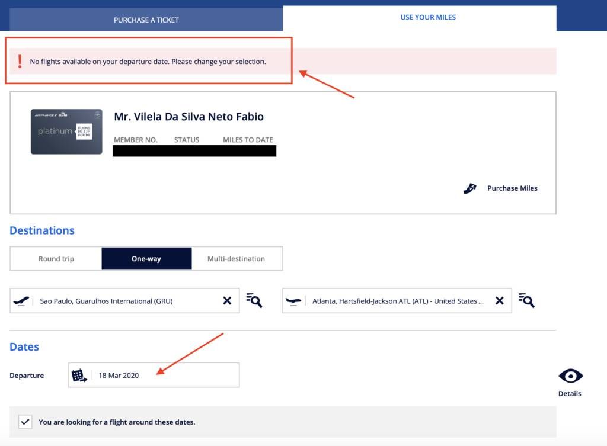Image resolution: width=607 pixels, height=446 pixels.
Task: Click the takeoff plane icon in the departure field
Action: 21,300
